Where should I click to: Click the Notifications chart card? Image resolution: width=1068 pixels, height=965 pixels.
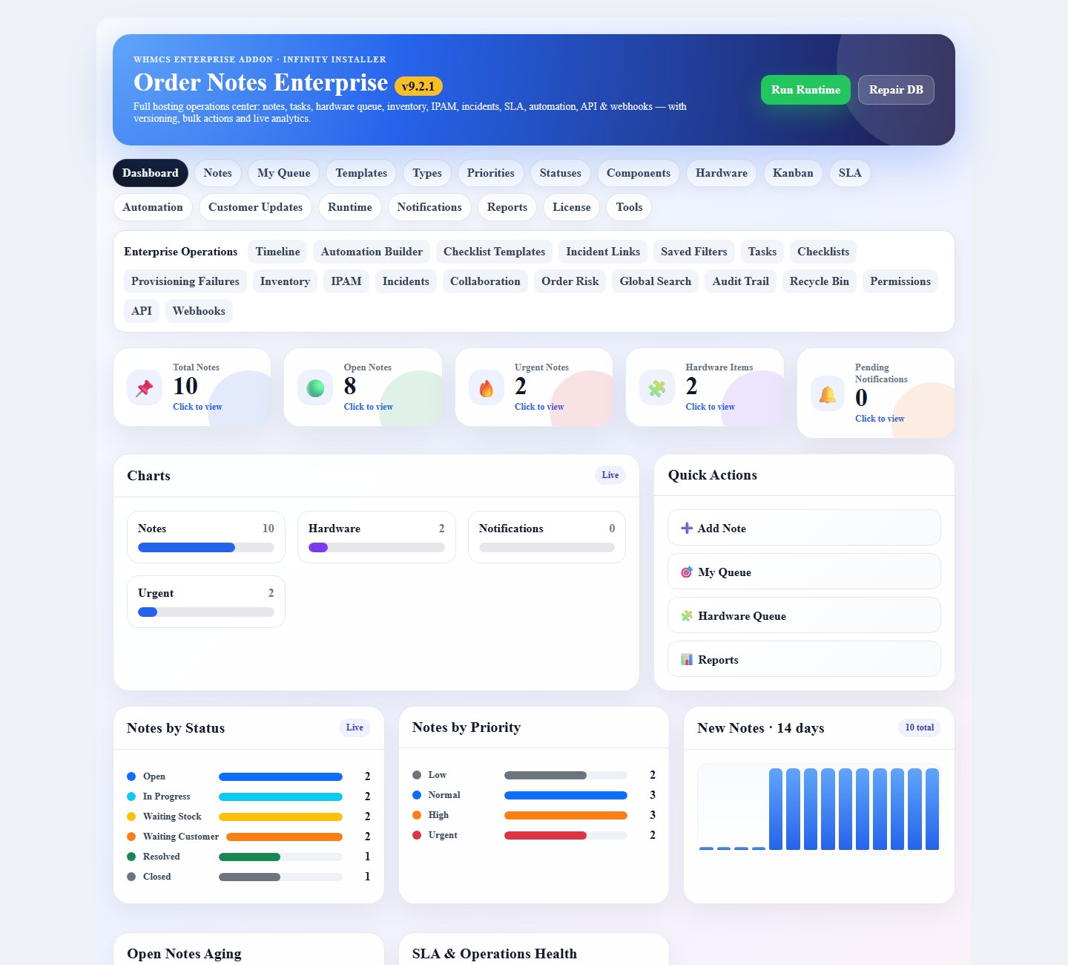[547, 537]
